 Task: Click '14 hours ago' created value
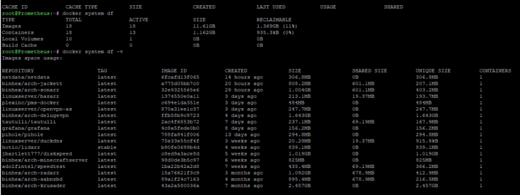[244, 77]
